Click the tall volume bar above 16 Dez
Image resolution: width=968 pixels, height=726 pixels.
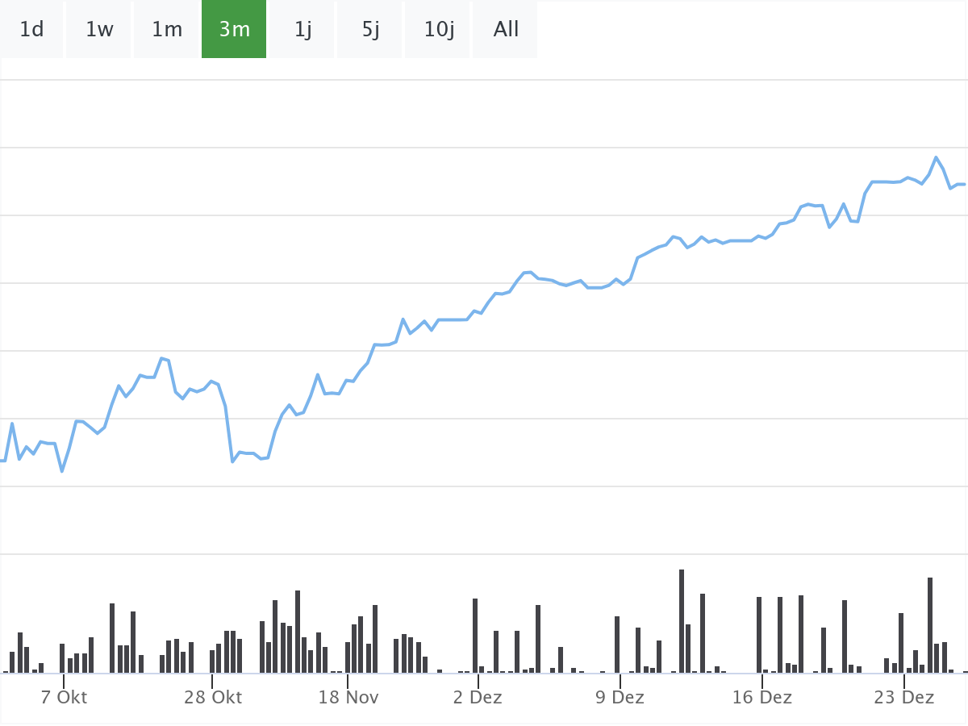pos(759,635)
